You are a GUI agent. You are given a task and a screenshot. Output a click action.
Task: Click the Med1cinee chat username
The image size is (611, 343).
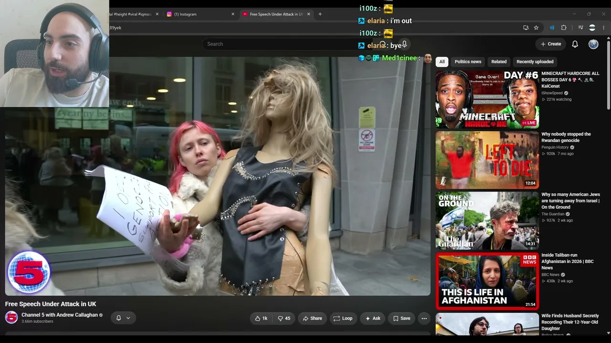click(400, 58)
